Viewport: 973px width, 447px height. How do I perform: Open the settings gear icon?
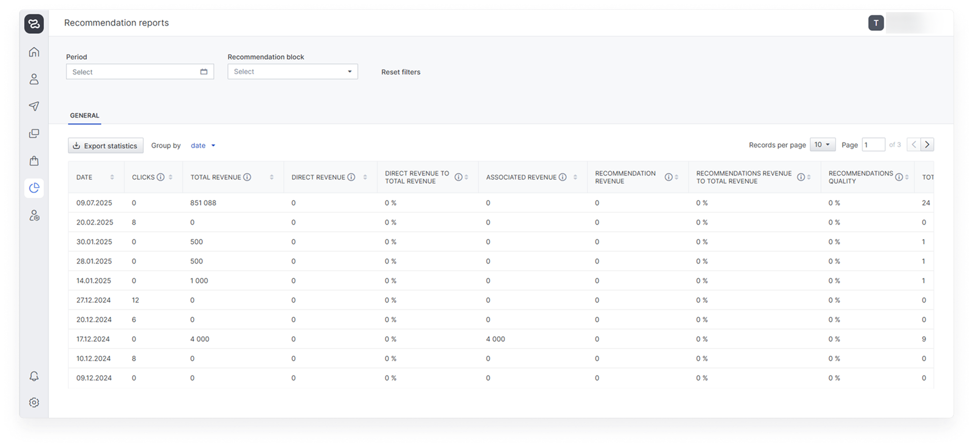[34, 402]
